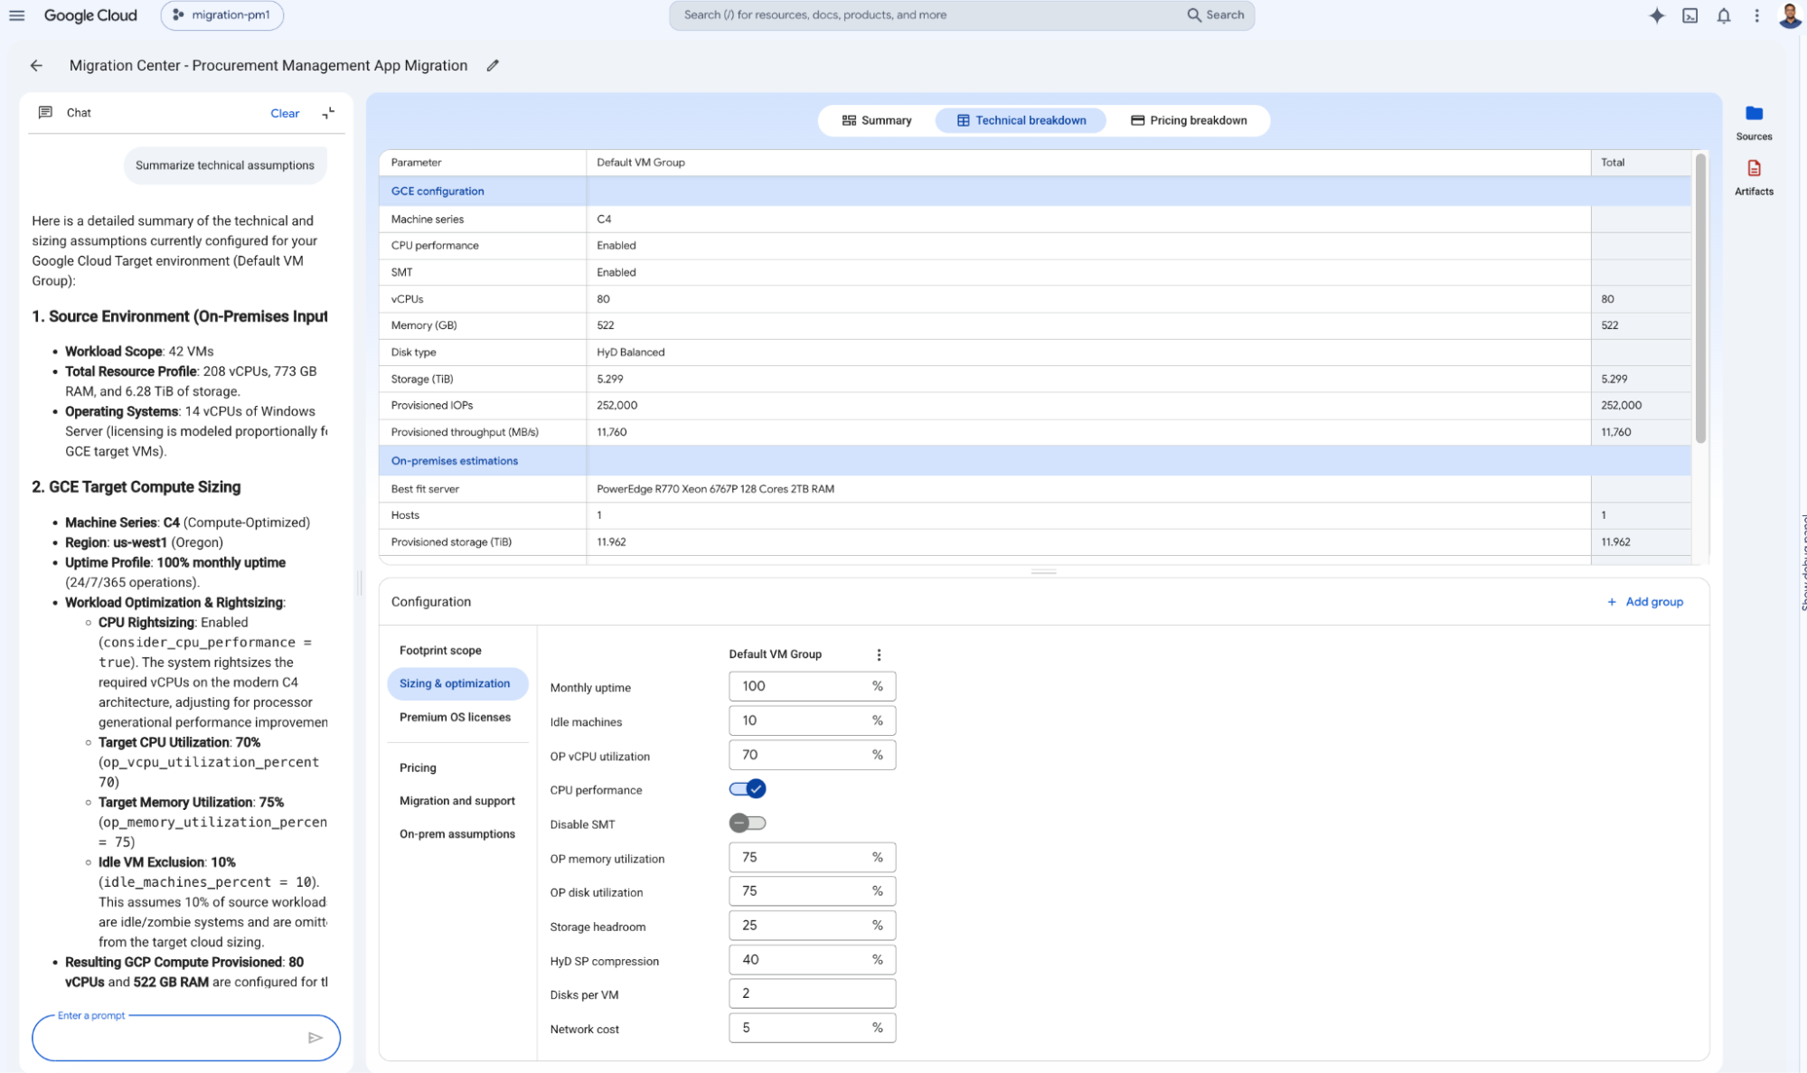Activate Cloud Shell terminal icon

(1689, 15)
